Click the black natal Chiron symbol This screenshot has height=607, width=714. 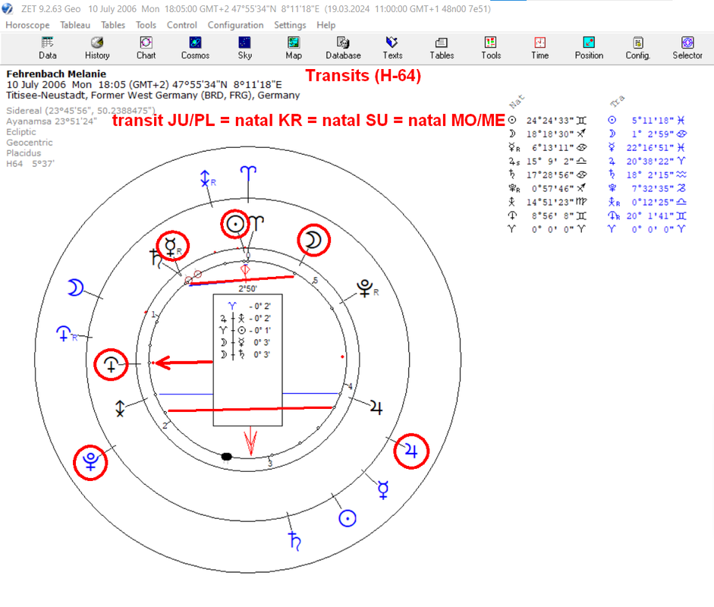tap(120, 408)
